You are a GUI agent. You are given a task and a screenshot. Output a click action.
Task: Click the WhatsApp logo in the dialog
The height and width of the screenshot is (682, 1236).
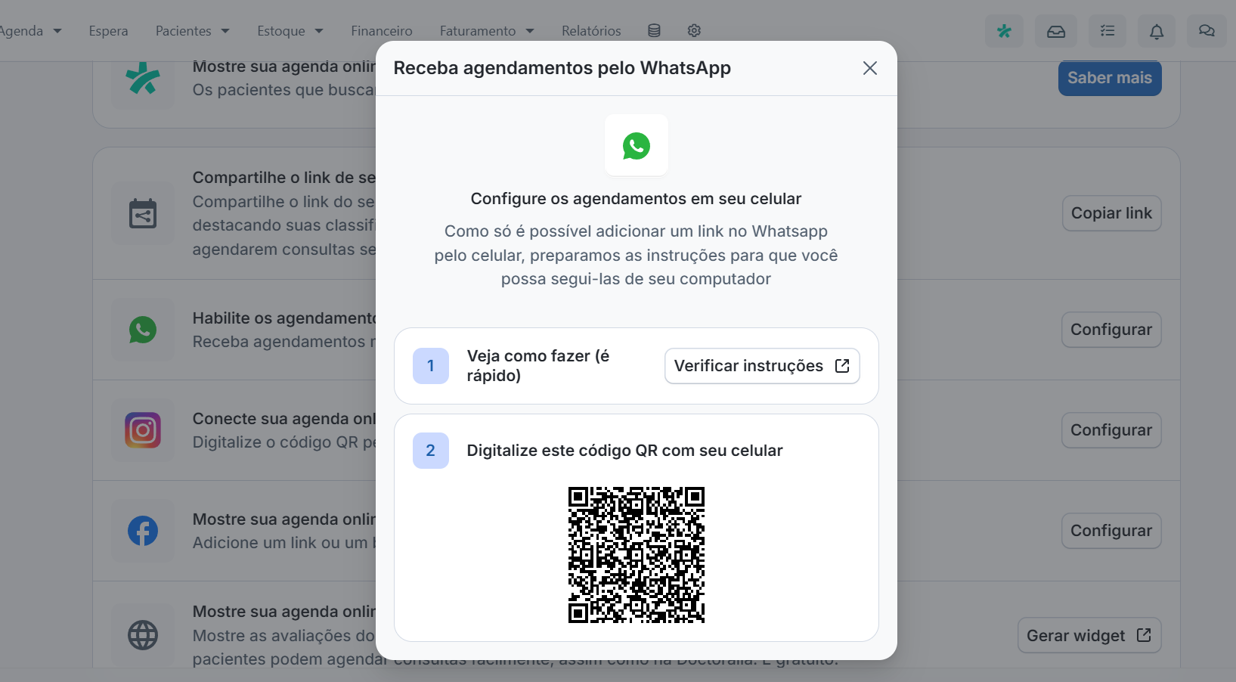[x=637, y=146]
